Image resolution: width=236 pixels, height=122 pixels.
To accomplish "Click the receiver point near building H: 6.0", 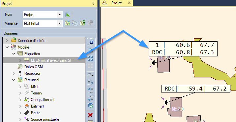I will 153,62.
